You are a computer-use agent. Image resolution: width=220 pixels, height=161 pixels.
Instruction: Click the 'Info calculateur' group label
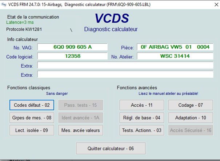point(23,39)
